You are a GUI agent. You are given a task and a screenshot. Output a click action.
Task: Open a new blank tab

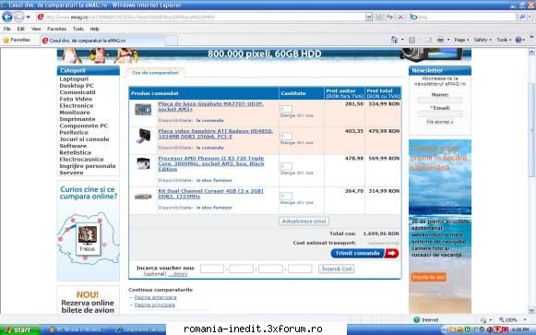point(172,41)
